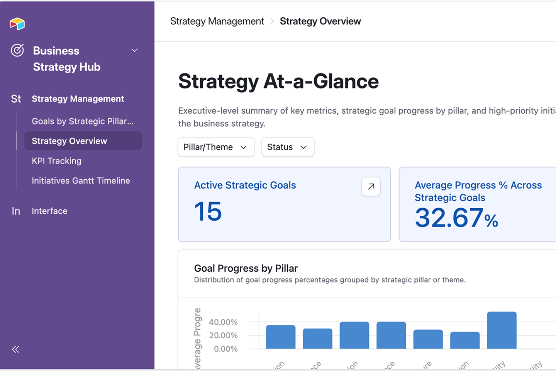
Task: Click Strategy Overview in the breadcrumb
Action: (x=320, y=21)
